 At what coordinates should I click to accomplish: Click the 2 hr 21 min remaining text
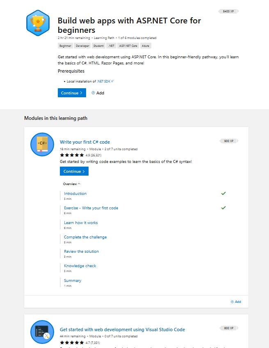click(x=74, y=38)
